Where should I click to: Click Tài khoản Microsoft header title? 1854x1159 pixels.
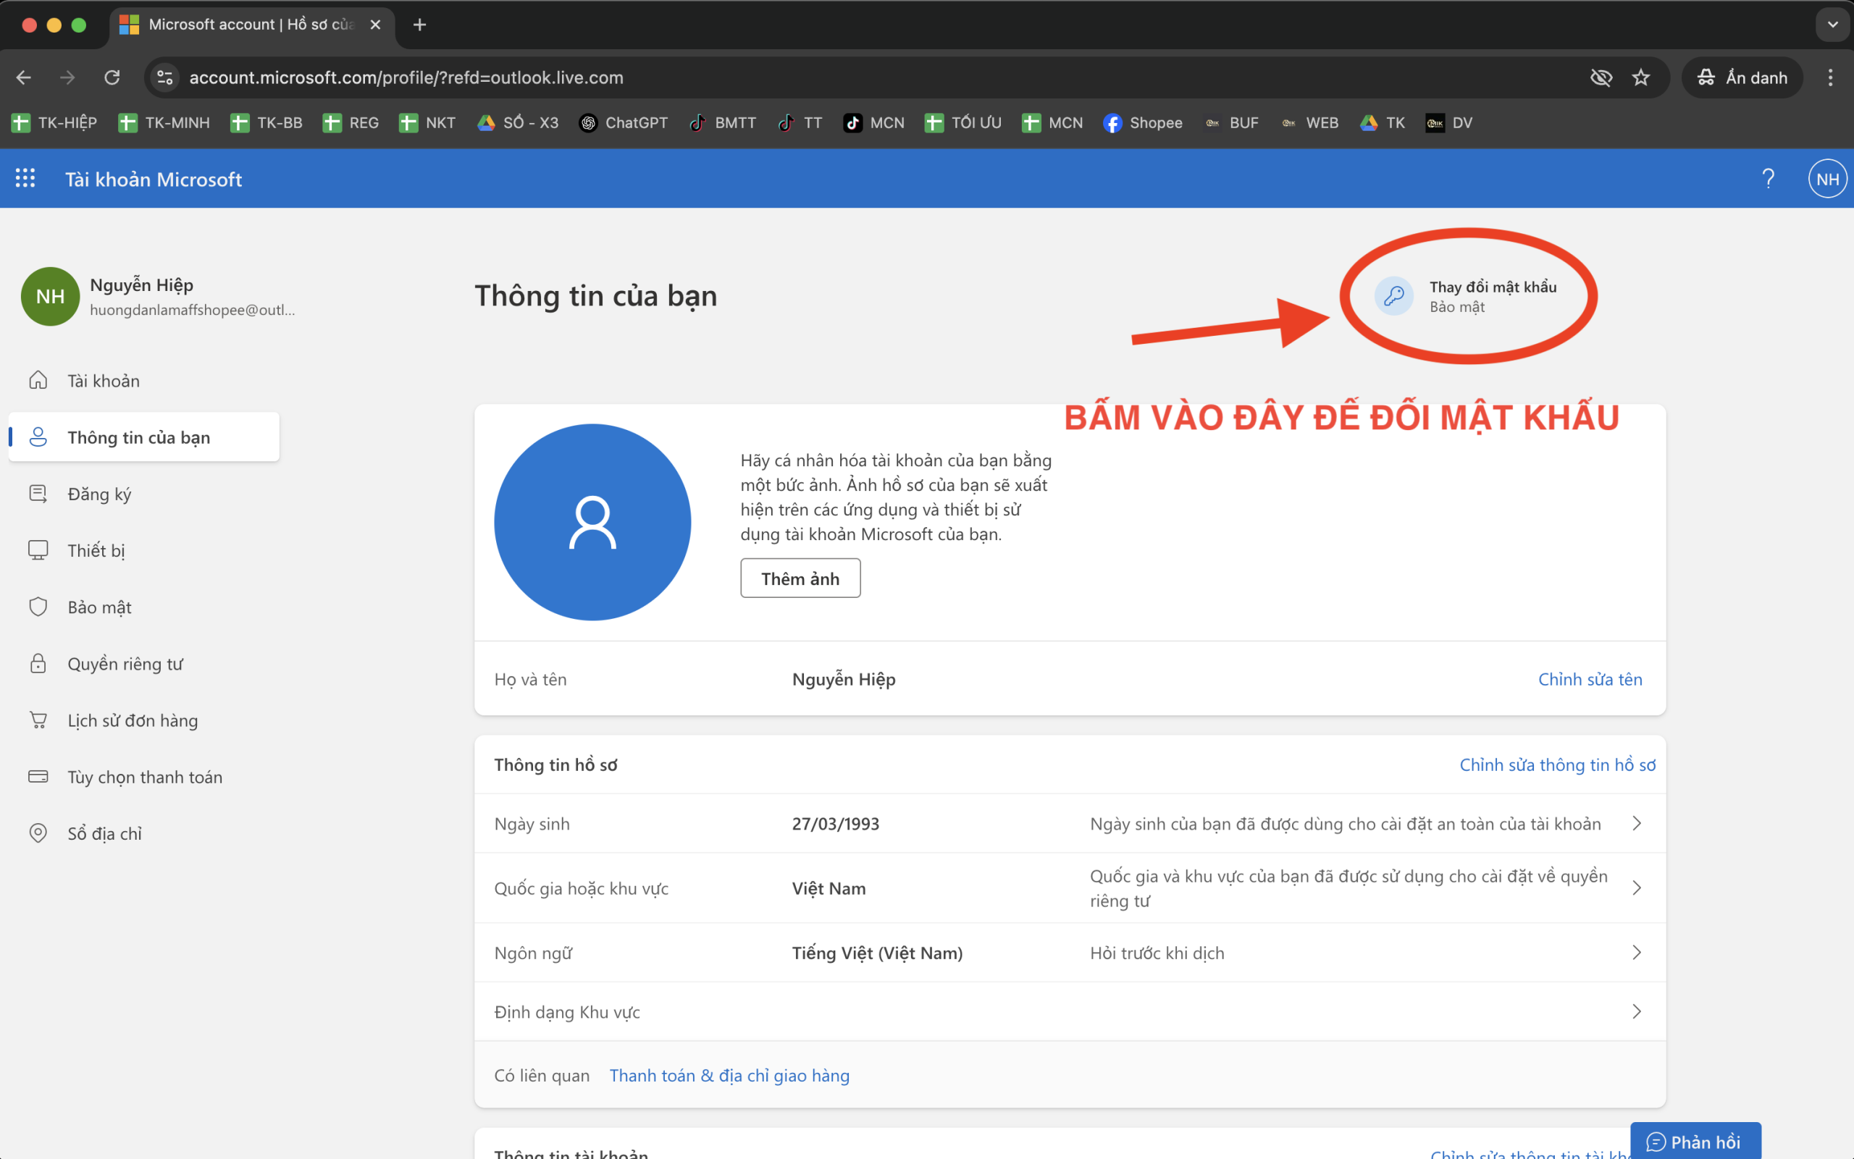click(x=154, y=179)
